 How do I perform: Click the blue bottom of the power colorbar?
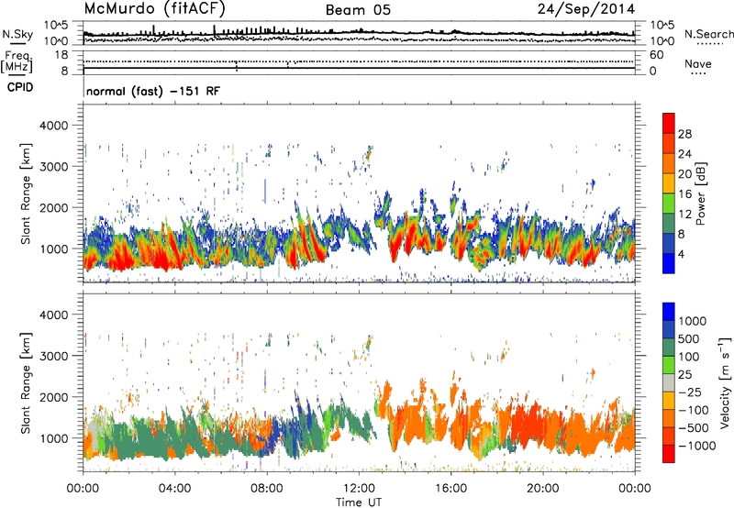point(669,263)
